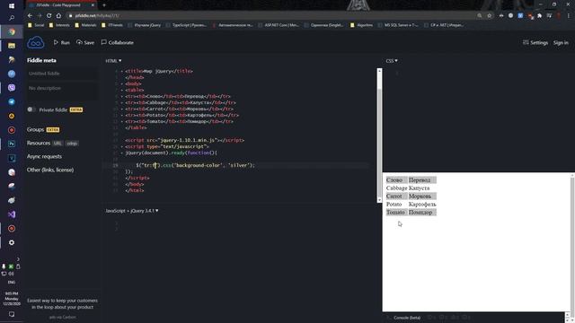
Task: Open Windows Settings gear on taskbar
Action: pos(12,242)
